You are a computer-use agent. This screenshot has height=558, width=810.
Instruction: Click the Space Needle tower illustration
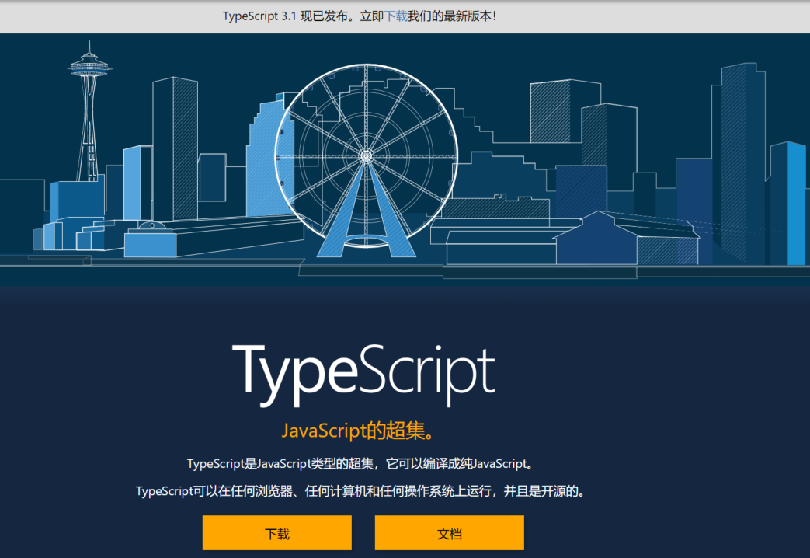coord(89,111)
